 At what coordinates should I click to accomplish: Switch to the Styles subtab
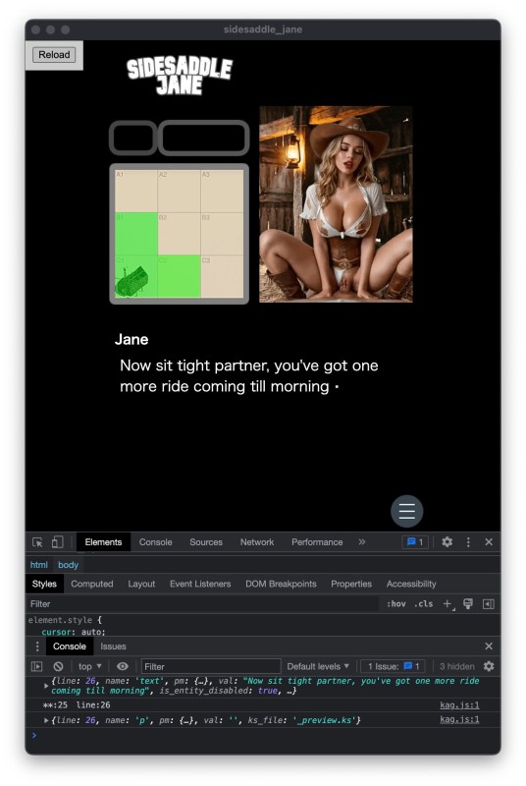(44, 584)
